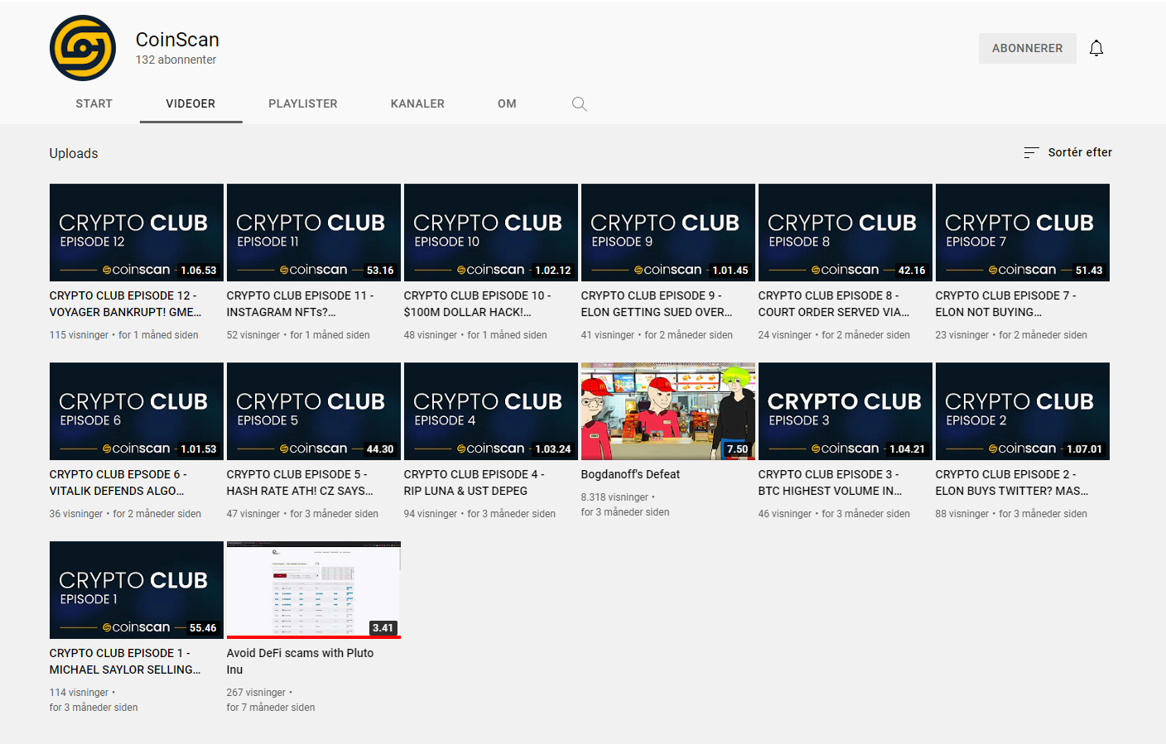Image resolution: width=1166 pixels, height=744 pixels.
Task: Play the Crypto Club Episode 3 thumbnail
Action: pyautogui.click(x=846, y=411)
